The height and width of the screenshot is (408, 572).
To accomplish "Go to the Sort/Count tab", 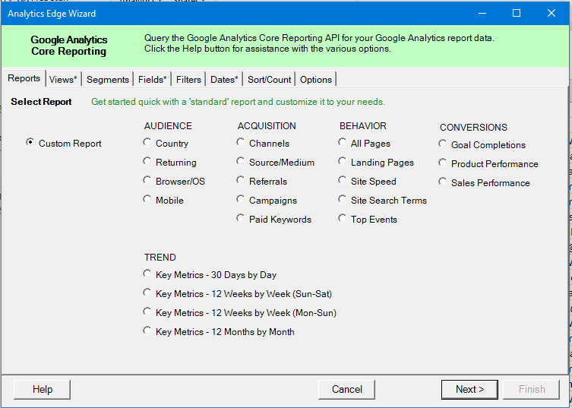I will click(269, 80).
